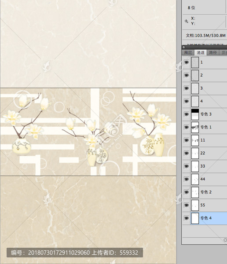Screen dimensions: 227x264
Task: Toggle visibility of channel 55
Action: (186, 205)
